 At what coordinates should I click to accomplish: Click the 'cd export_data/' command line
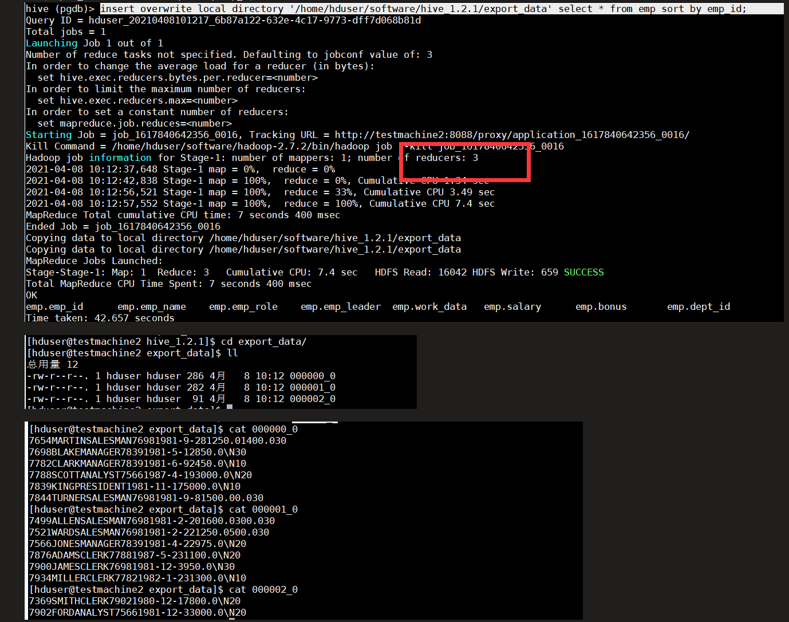point(167,341)
